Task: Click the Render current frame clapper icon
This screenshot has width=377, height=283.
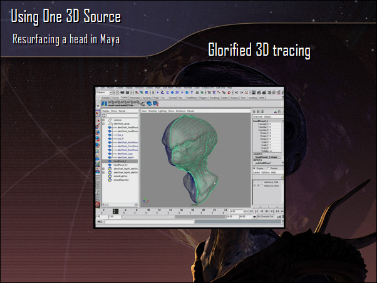Action: point(259,92)
